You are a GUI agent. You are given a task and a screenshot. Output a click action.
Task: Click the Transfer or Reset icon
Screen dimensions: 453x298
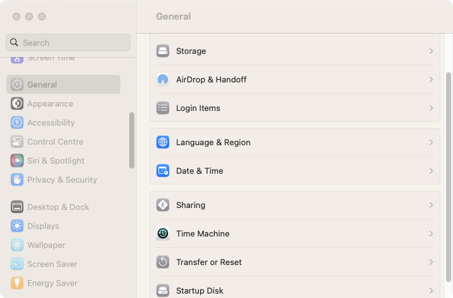[163, 262]
